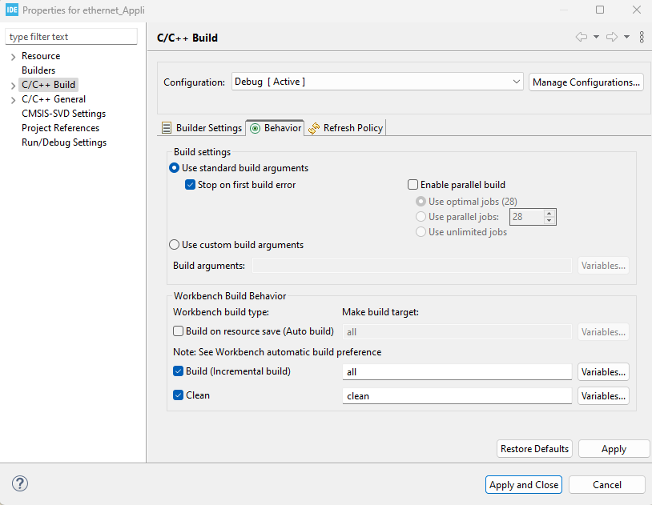The image size is (652, 505).
Task: Open back history dropdown arrow
Action: point(596,38)
